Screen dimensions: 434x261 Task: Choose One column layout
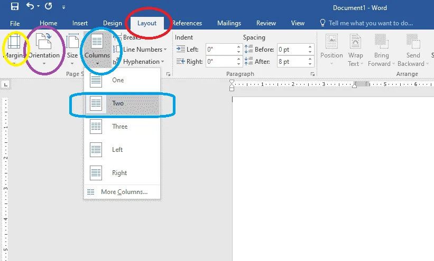(122, 80)
